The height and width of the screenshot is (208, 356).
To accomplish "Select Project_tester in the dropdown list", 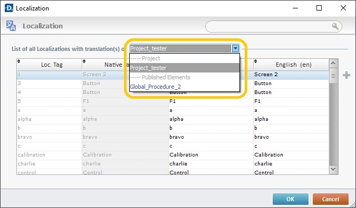I will [x=185, y=68].
